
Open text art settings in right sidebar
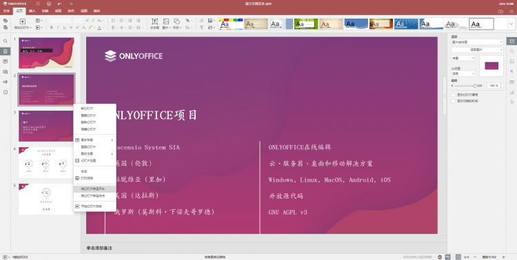coord(511,102)
